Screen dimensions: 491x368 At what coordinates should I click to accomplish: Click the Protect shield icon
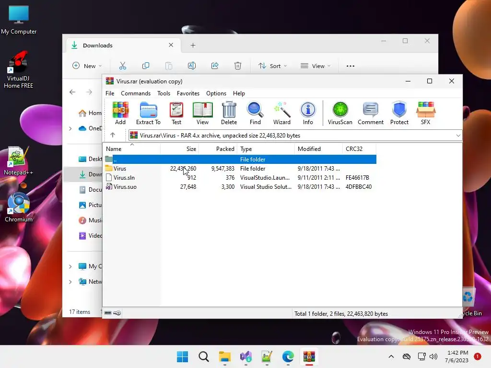399,113
